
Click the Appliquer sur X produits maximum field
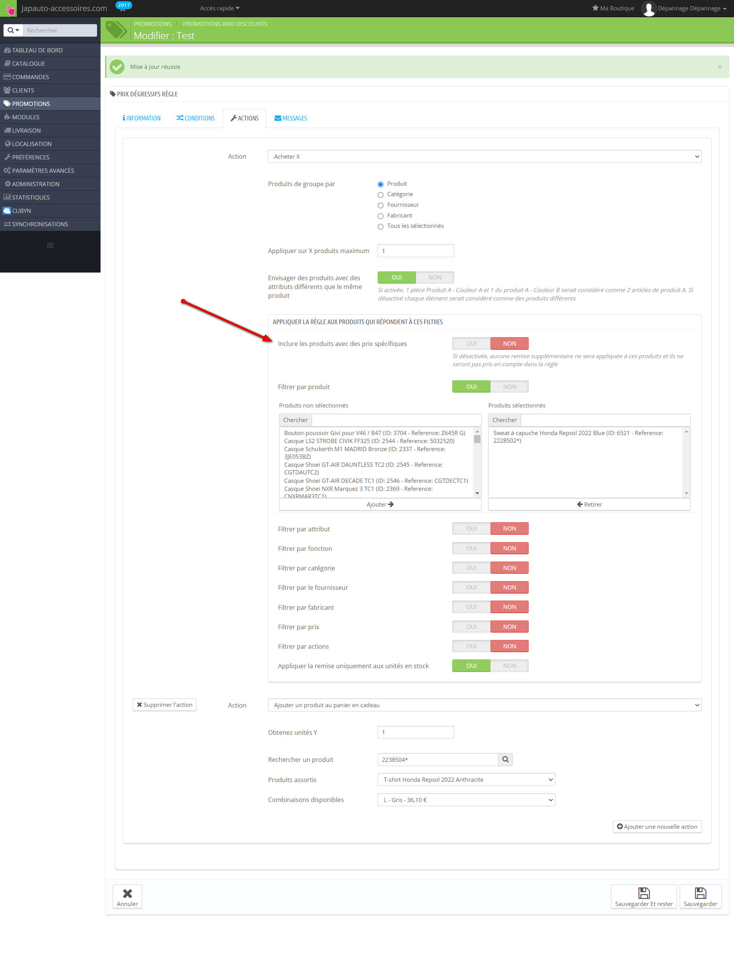pyautogui.click(x=416, y=251)
